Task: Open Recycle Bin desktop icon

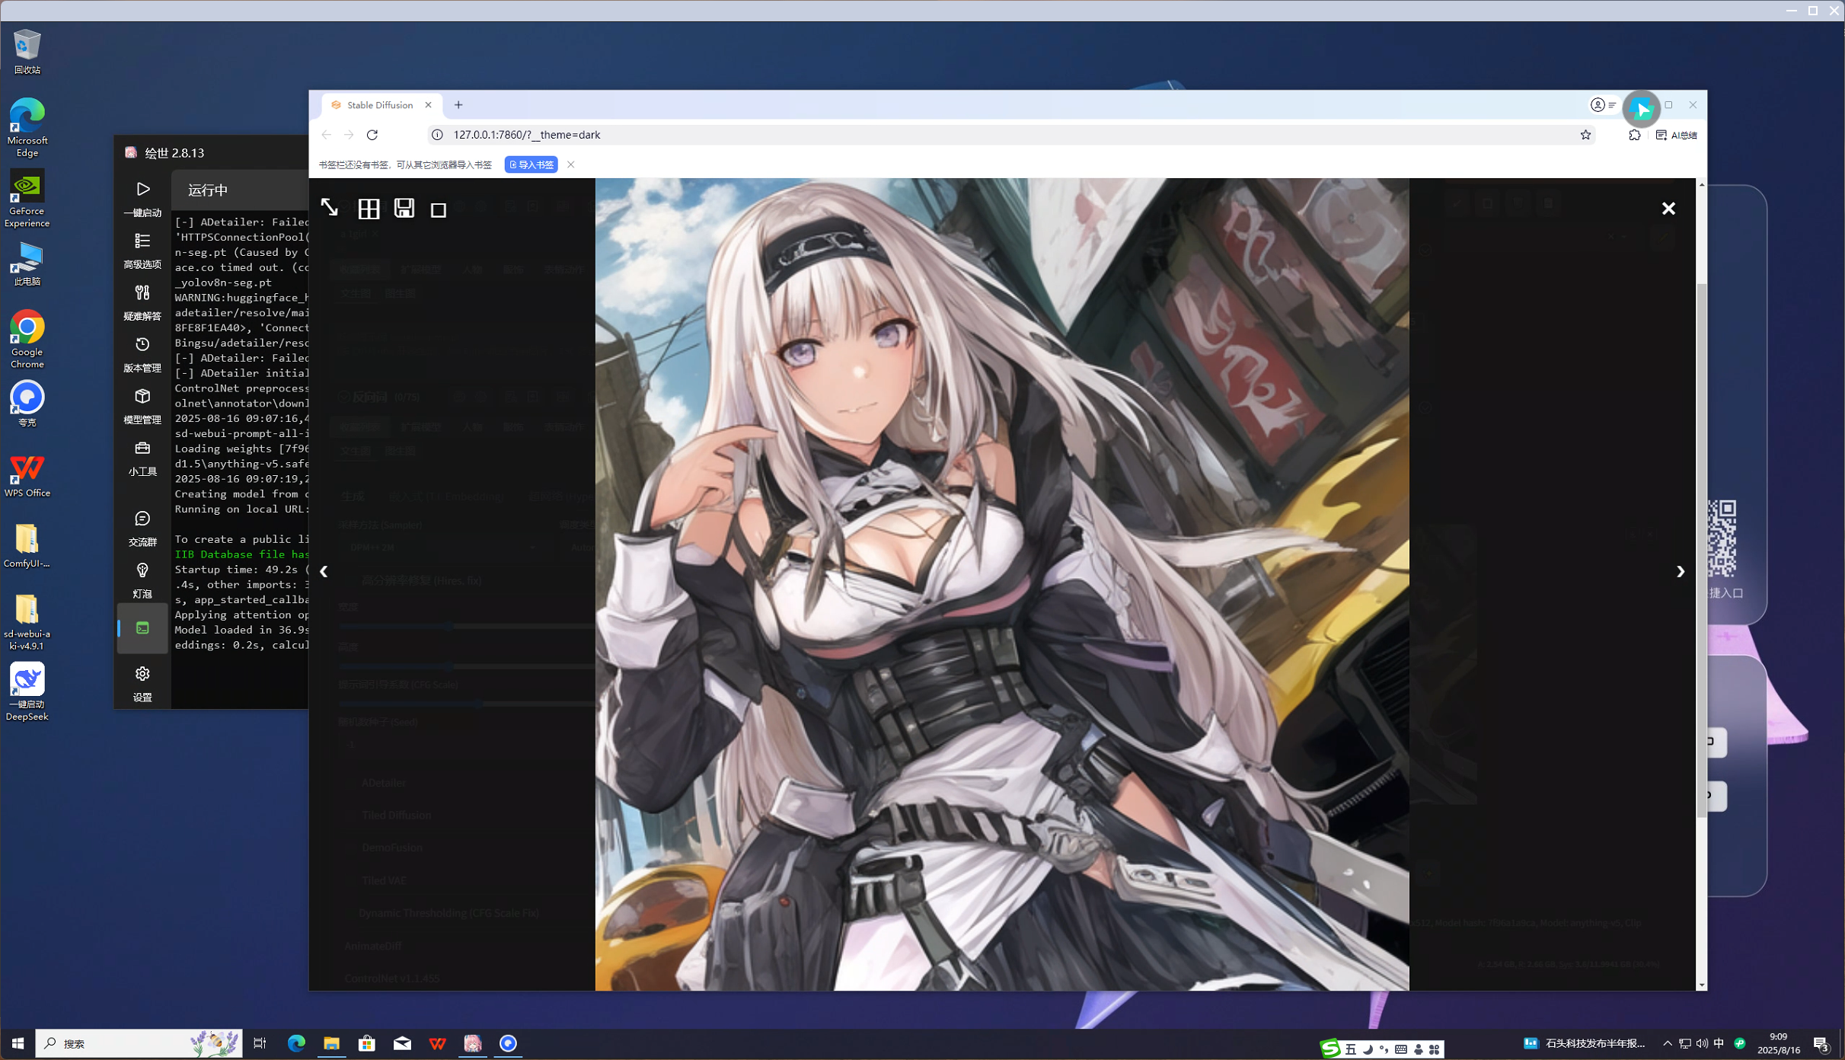Action: pyautogui.click(x=27, y=51)
